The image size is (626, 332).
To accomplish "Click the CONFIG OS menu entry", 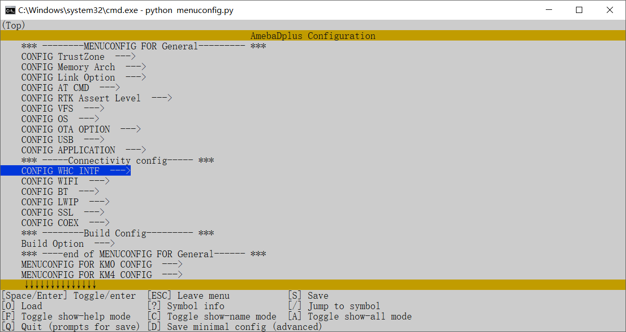I will [x=60, y=119].
